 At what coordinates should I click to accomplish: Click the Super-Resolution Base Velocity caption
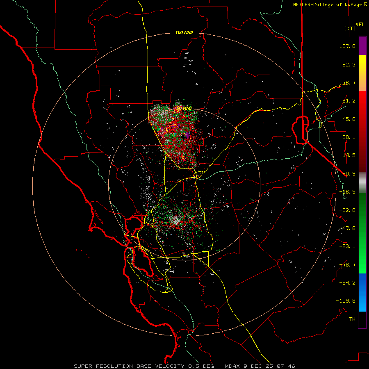tap(184, 366)
